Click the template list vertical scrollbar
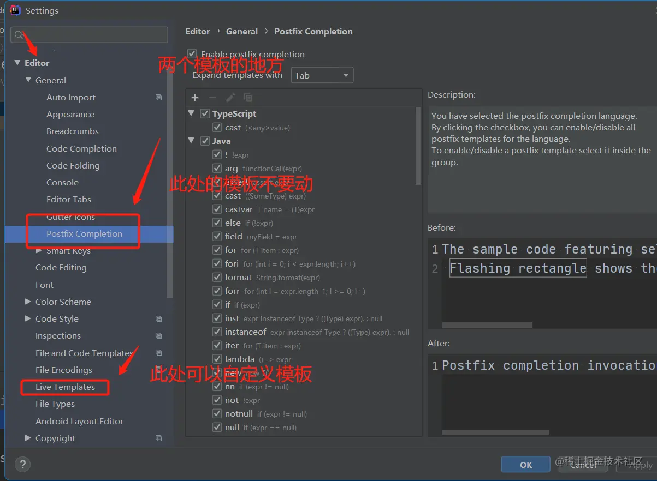This screenshot has width=657, height=481. click(x=418, y=146)
